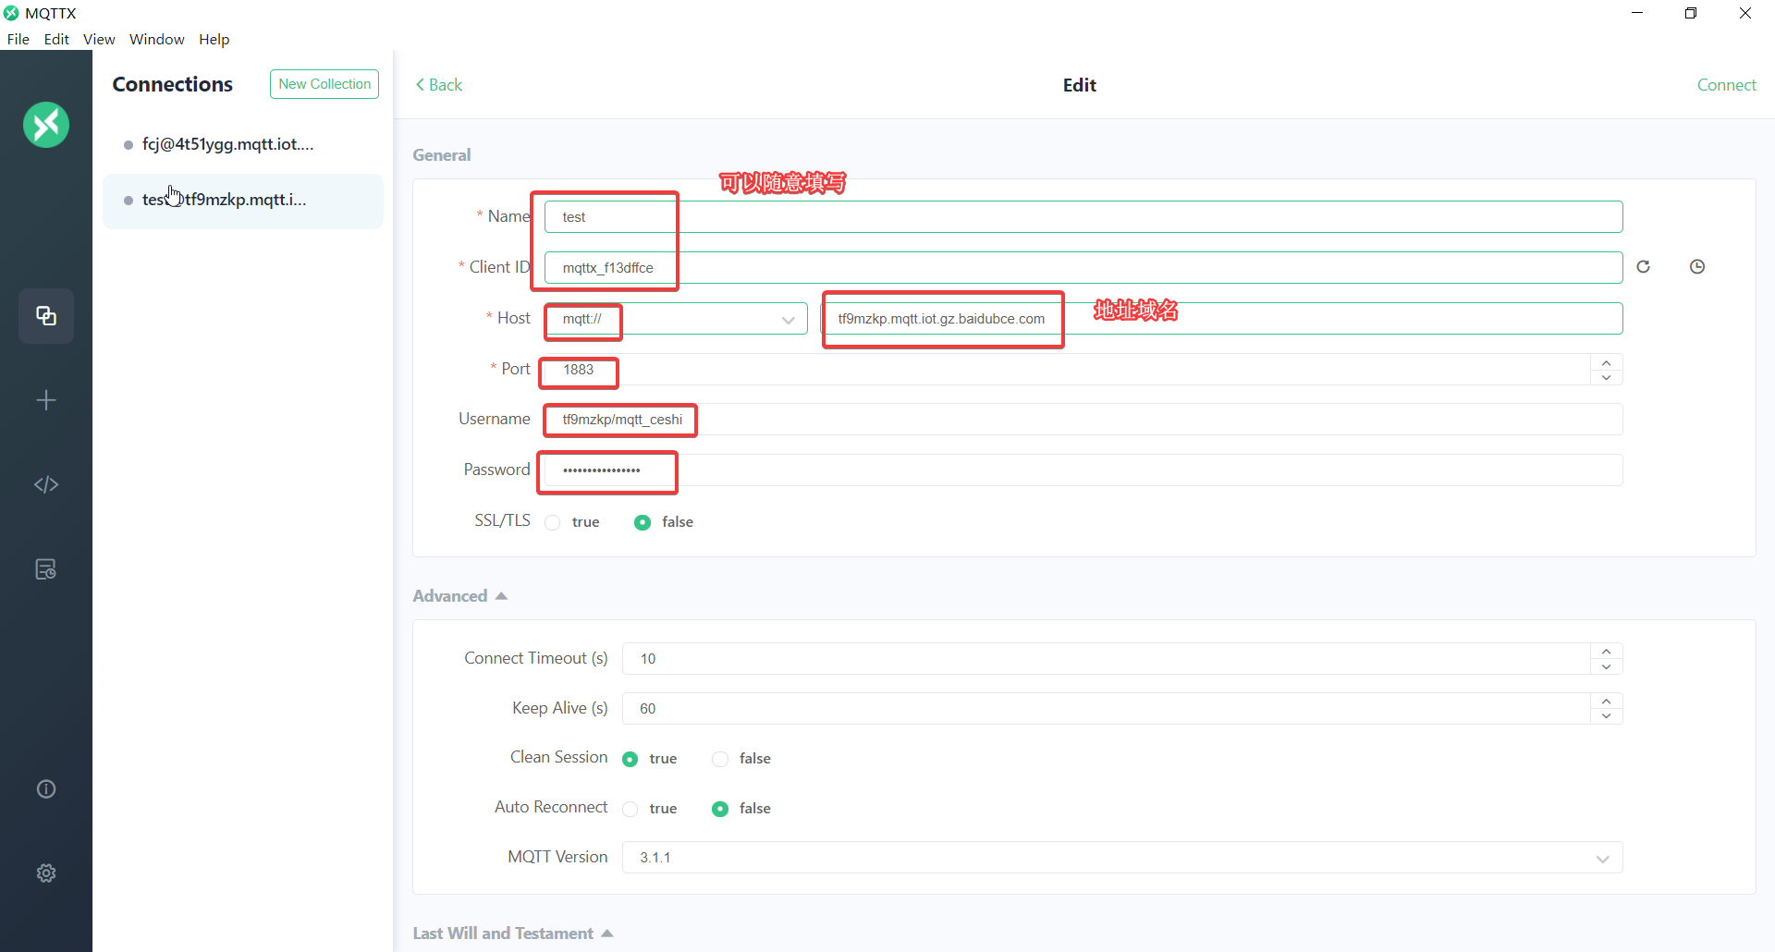Set SSL/TLS to true
1775x952 pixels.
(553, 522)
